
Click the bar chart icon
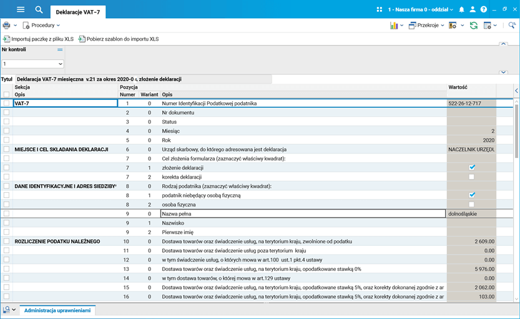[394, 26]
